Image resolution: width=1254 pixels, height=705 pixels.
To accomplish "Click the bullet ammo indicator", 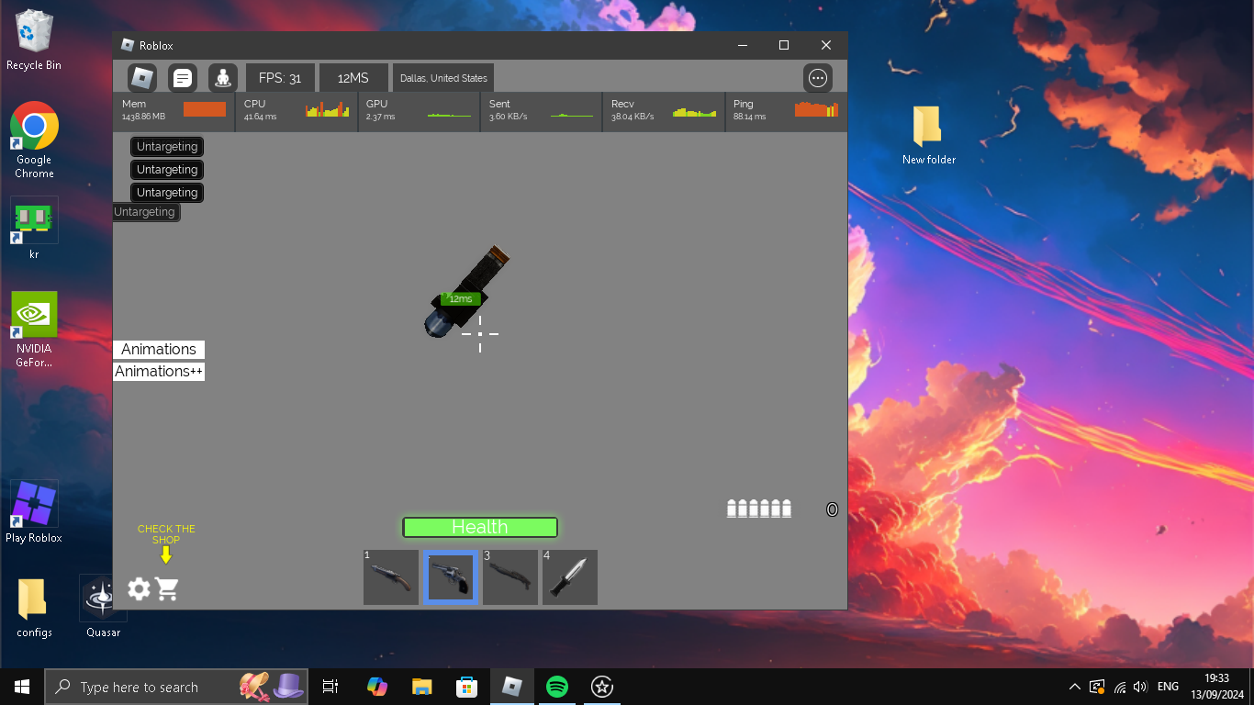I will tap(759, 509).
